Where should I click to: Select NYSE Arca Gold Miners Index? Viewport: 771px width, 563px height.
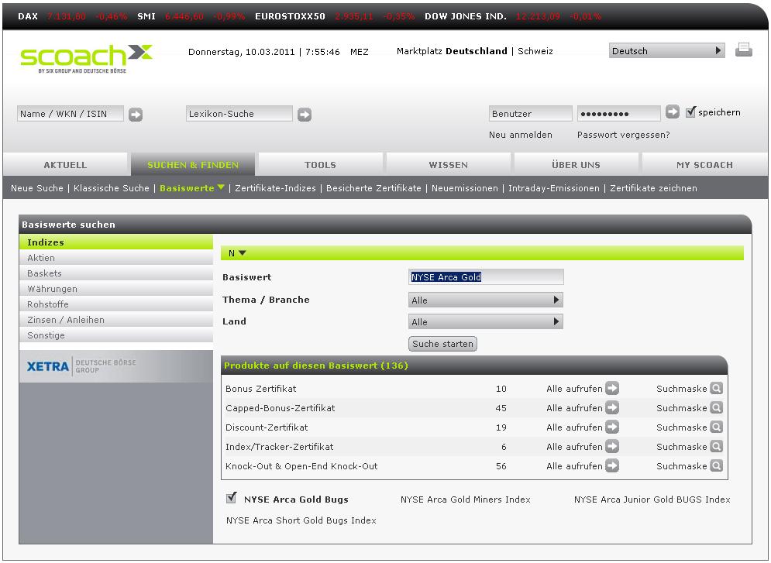(x=465, y=499)
